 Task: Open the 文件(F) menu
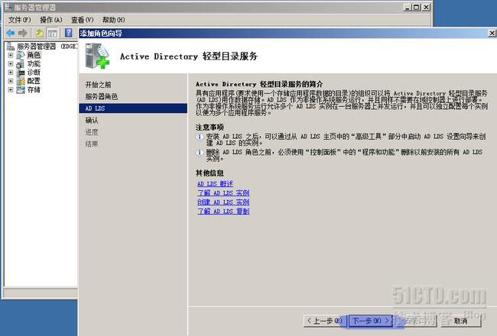click(20, 20)
